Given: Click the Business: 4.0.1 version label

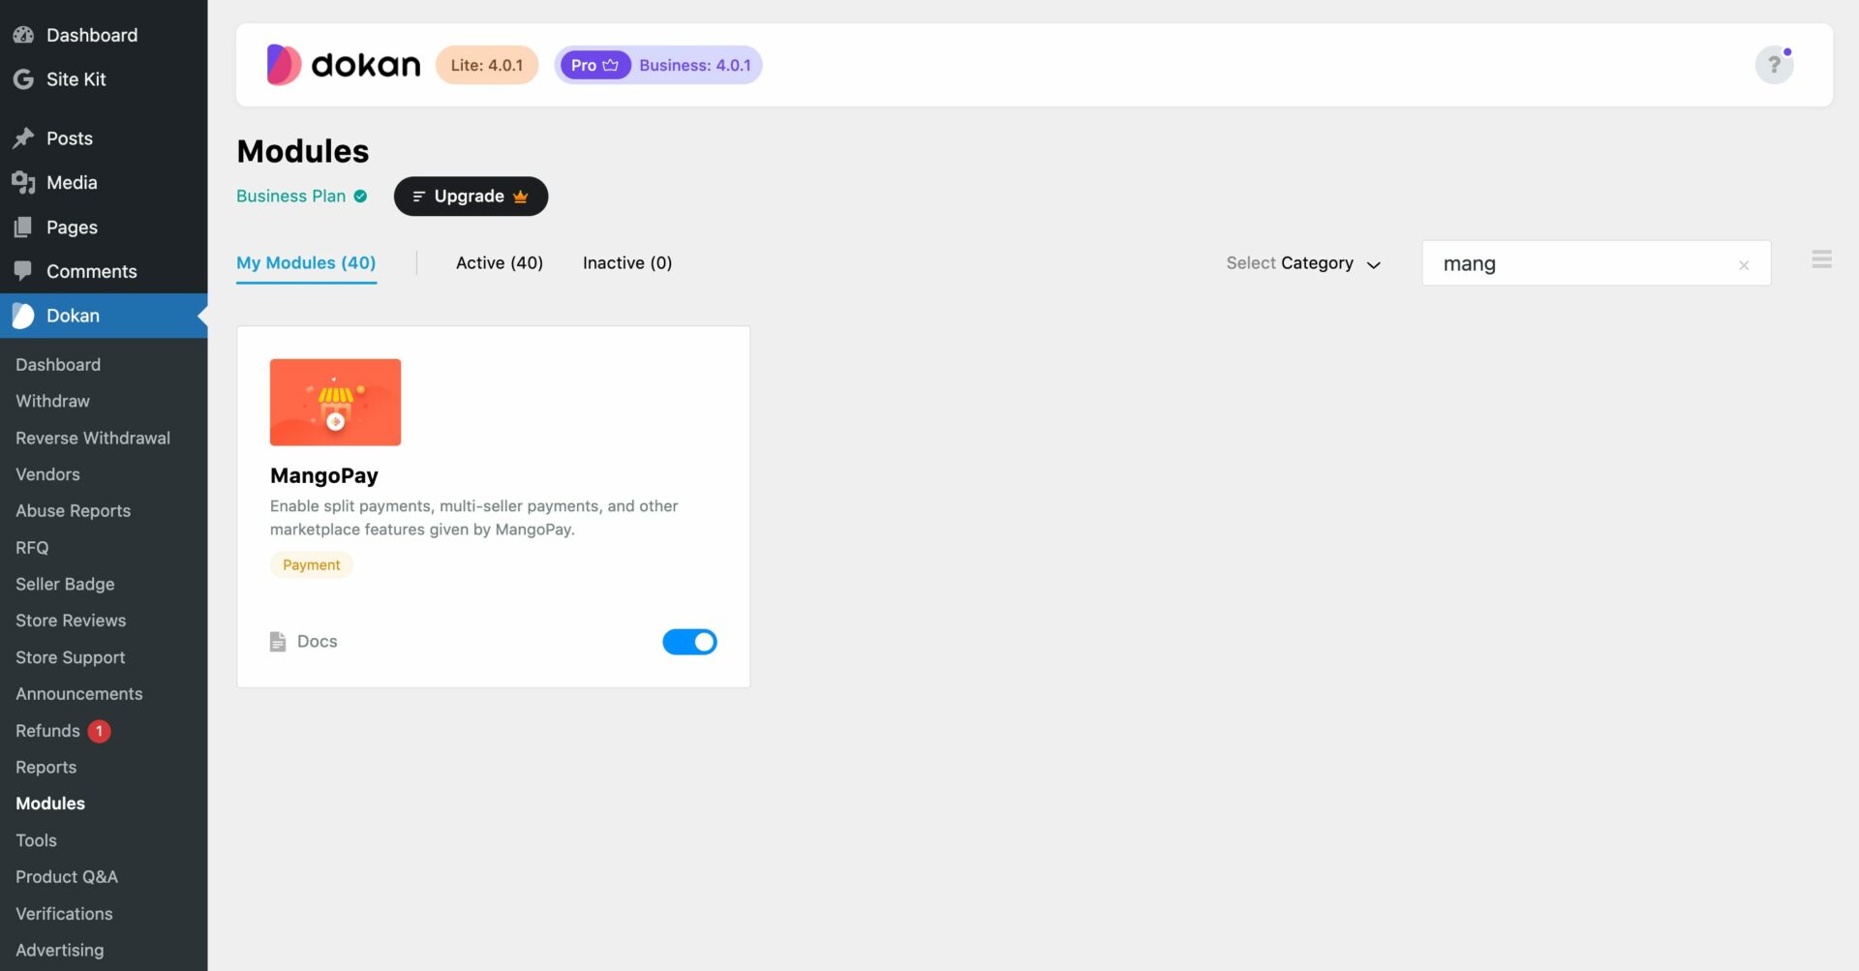Looking at the screenshot, I should (695, 65).
